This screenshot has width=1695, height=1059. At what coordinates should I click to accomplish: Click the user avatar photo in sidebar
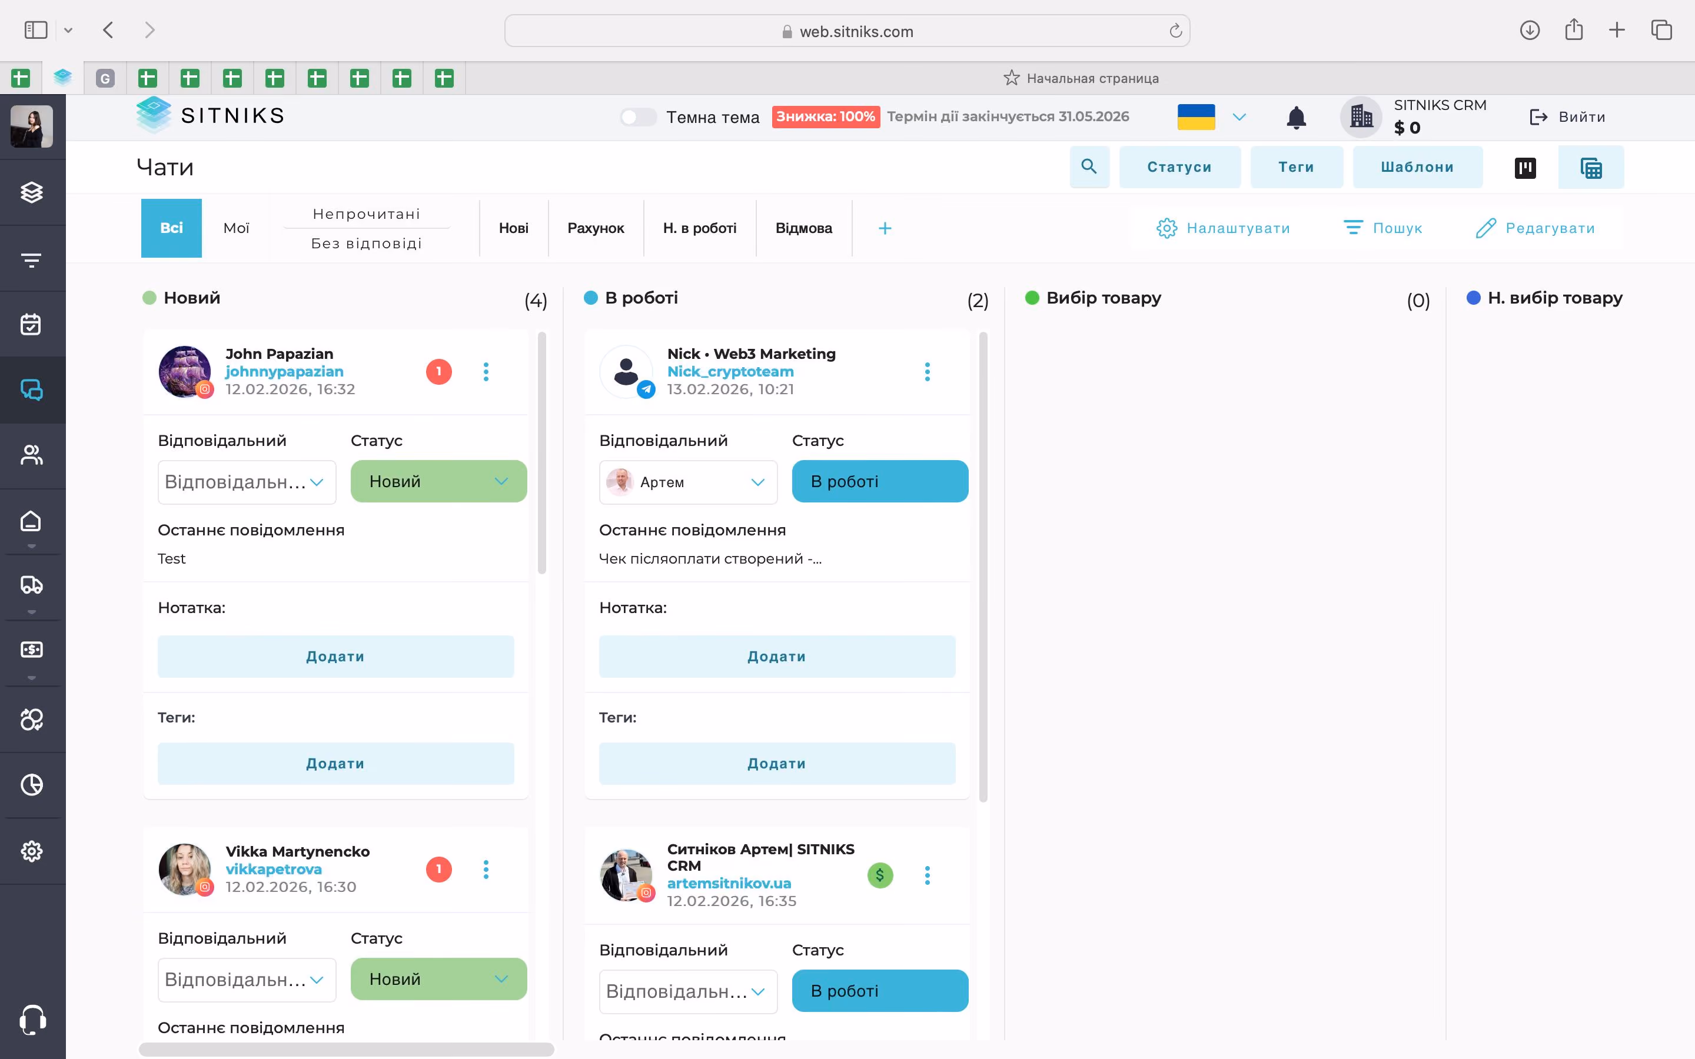coord(32,126)
